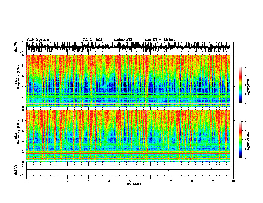
Task: Click inside the ch.2 spectrogram panel
Action: click(128, 136)
